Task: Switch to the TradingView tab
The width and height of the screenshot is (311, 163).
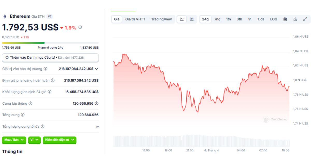Action: coord(161,19)
